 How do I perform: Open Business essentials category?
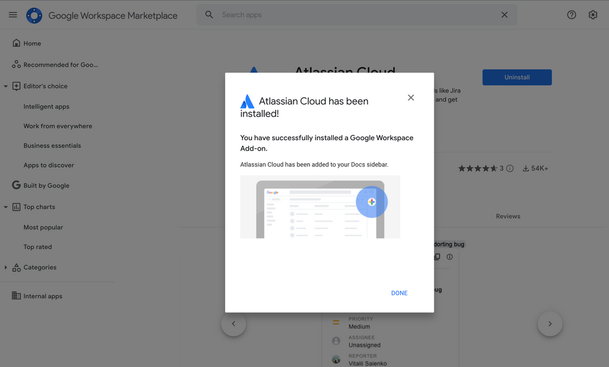(x=52, y=146)
